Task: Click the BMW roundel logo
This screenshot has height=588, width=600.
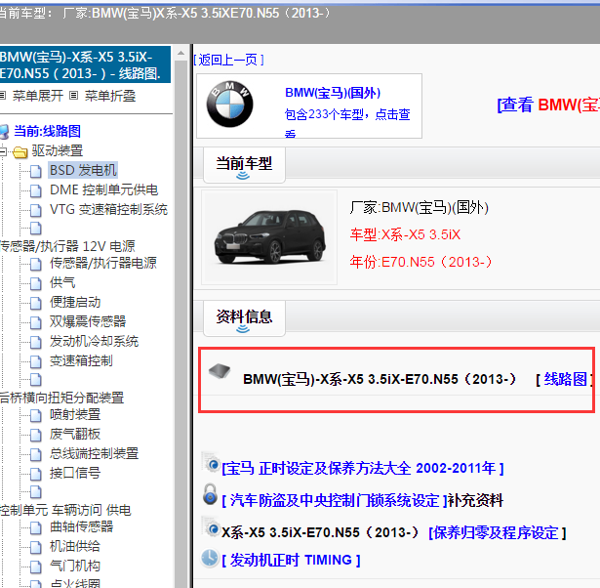Action: click(x=229, y=105)
